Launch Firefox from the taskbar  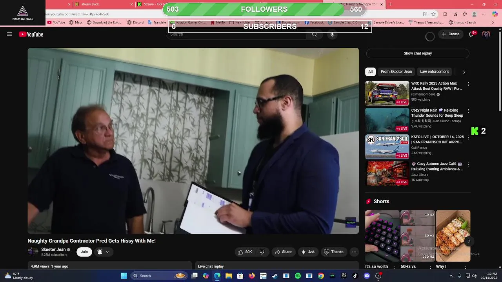252,276
